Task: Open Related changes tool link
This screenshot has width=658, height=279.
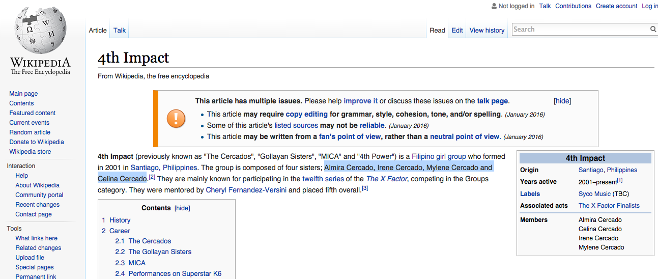Action: point(38,248)
